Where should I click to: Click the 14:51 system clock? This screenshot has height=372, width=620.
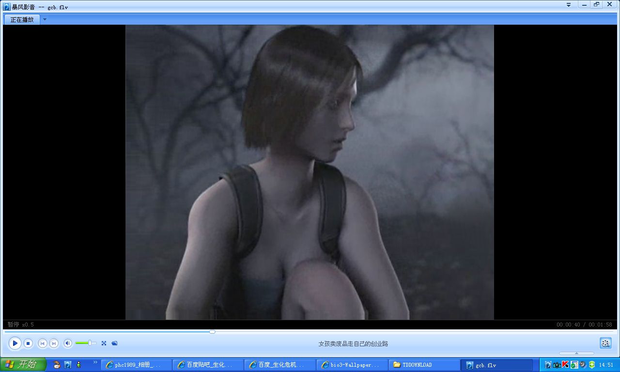[606, 365]
